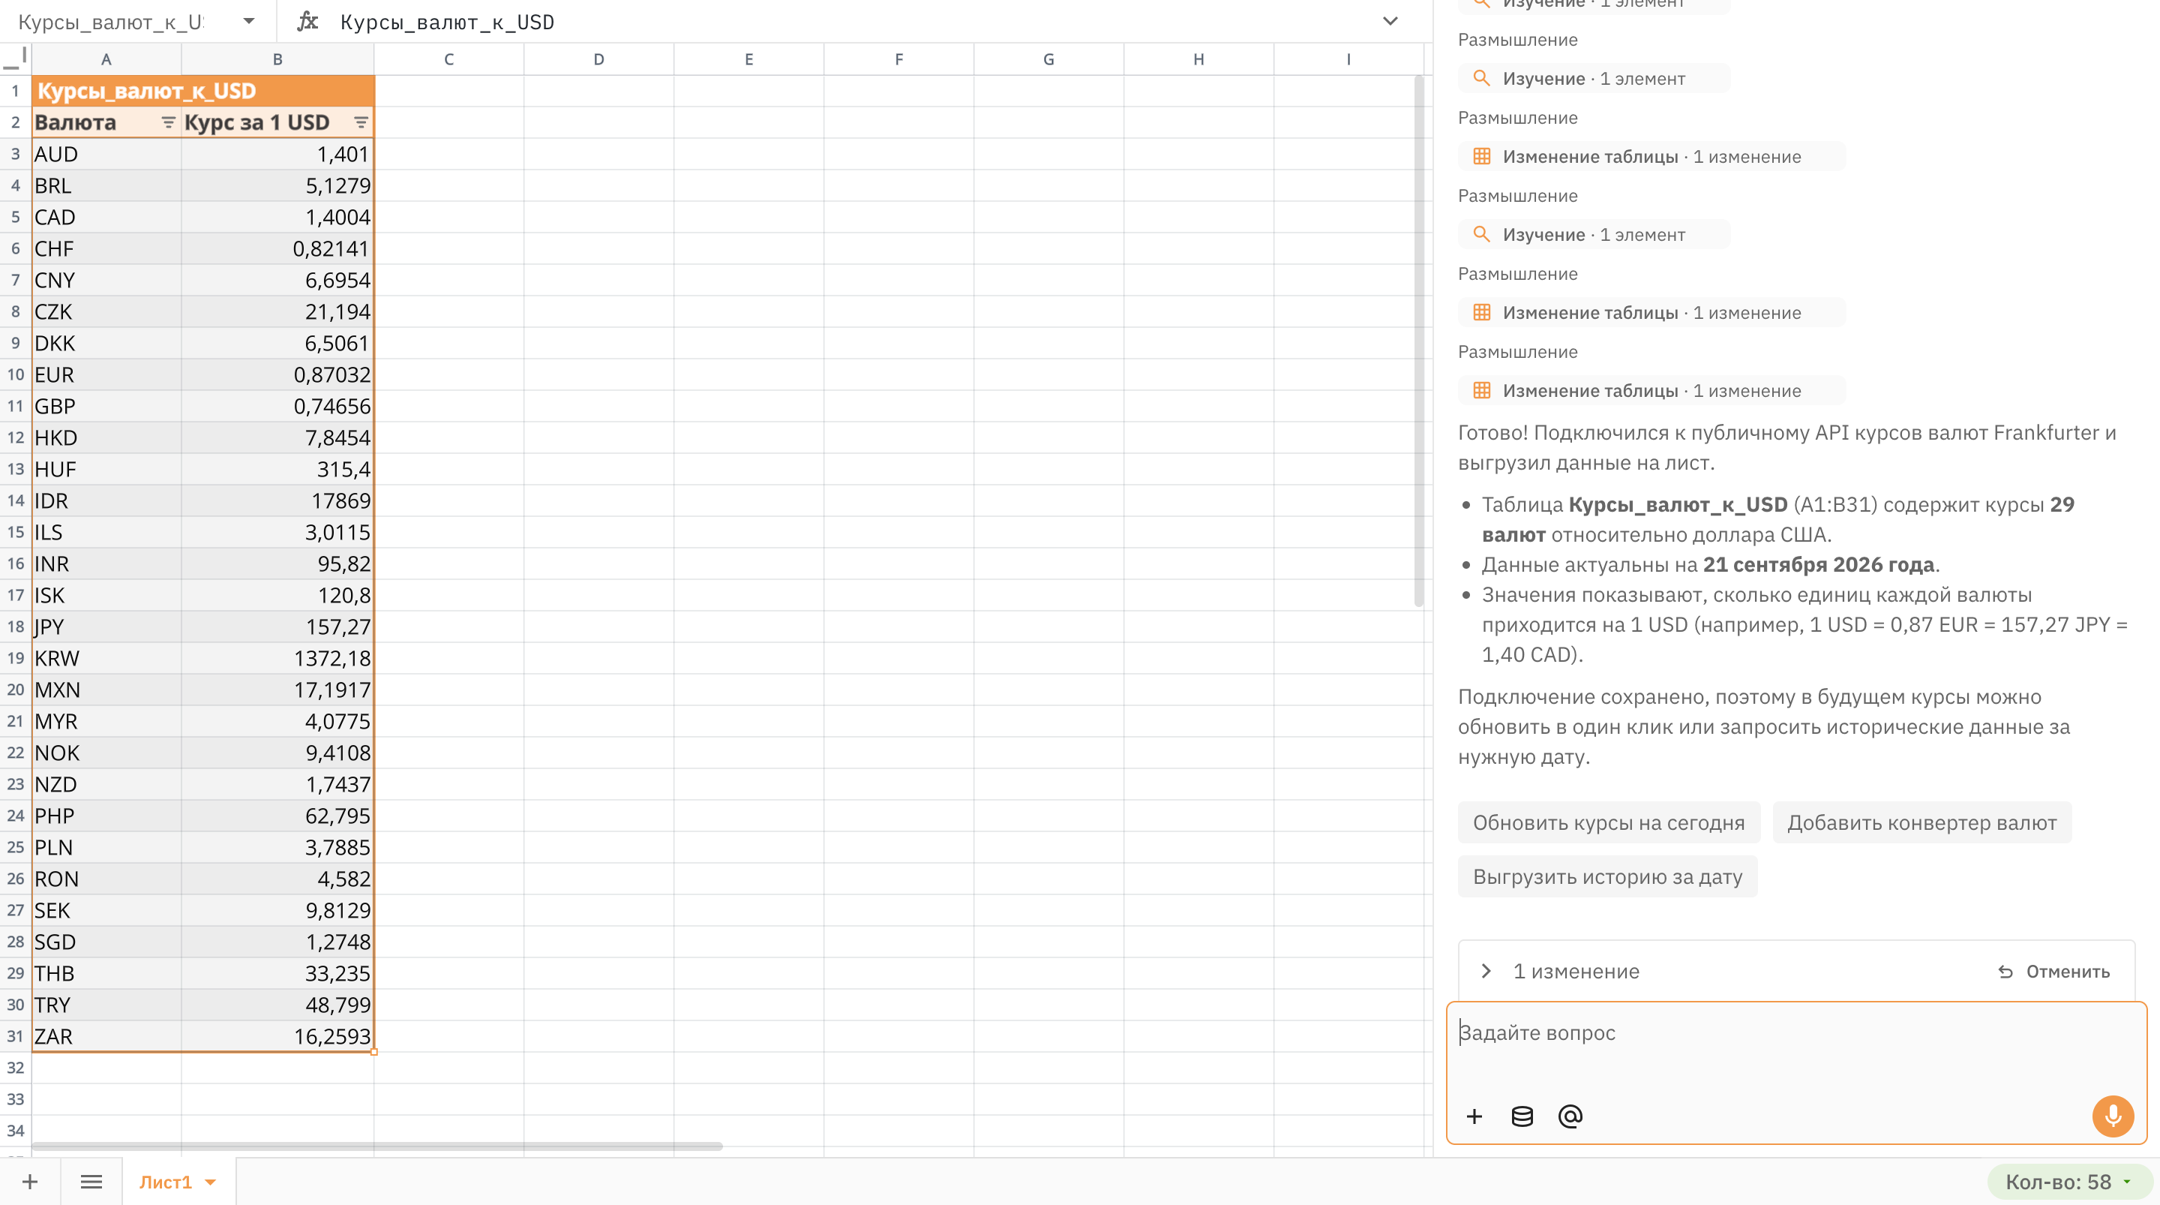Open name box dropdown arrow
2160x1205 pixels.
(x=249, y=21)
